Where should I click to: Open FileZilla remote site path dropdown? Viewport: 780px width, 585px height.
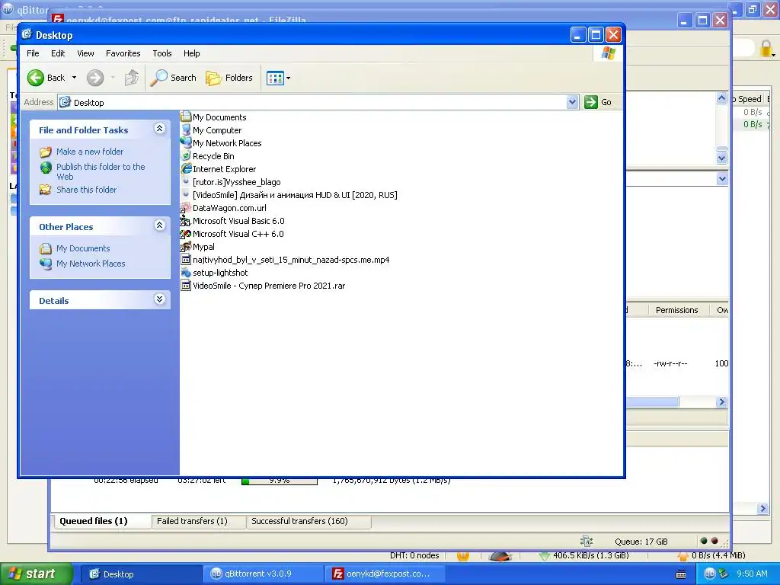coord(722,178)
